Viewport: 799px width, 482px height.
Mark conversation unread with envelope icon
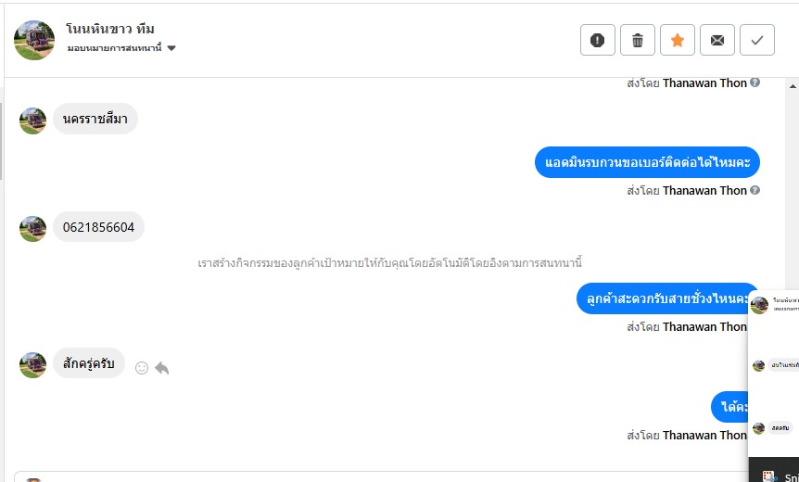pyautogui.click(x=717, y=40)
